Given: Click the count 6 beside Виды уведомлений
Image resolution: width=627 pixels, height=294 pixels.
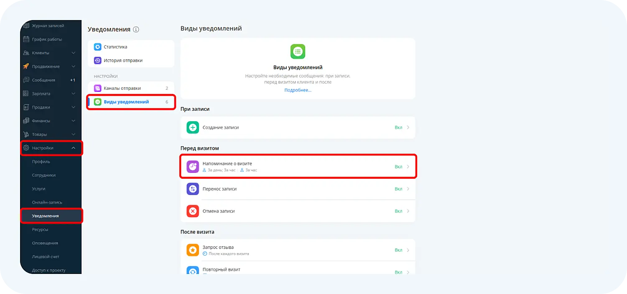Looking at the screenshot, I should pos(167,102).
